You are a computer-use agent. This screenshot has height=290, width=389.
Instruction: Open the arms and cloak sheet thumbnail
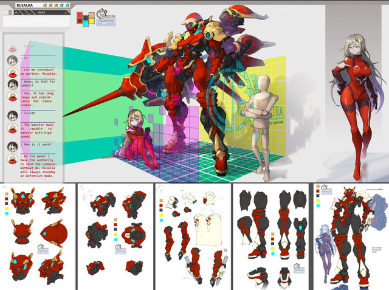193,236
